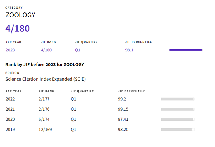The image size is (215, 147).
Task: Click the purple Q1 quartile for 2023
Action: (x=77, y=50)
